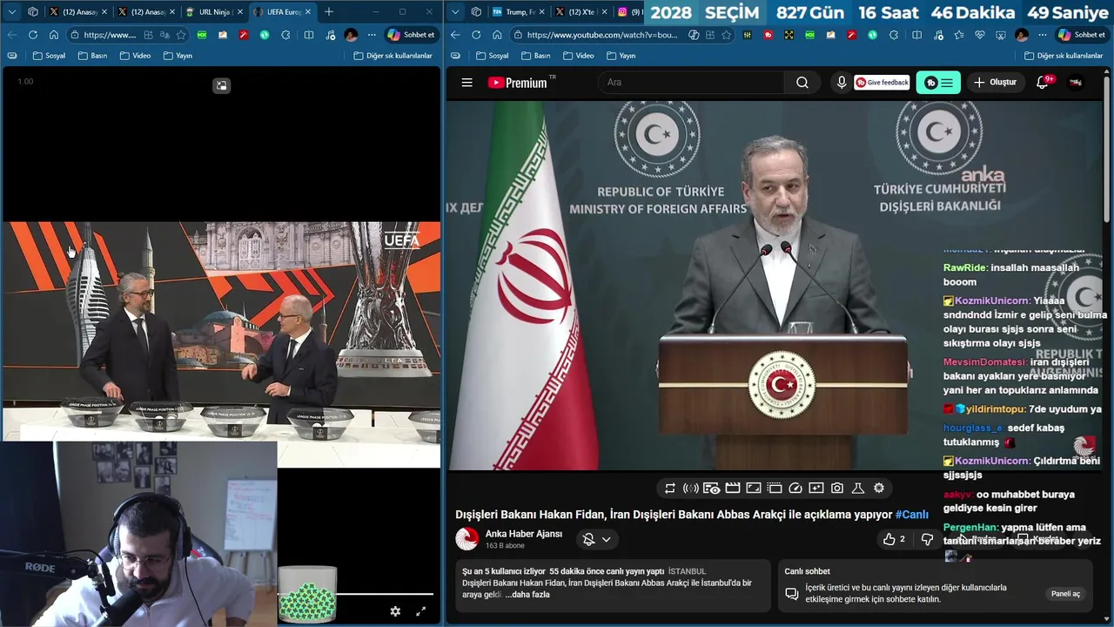Open YouTube hamburger guide menu
This screenshot has width=1114, height=627.
pyautogui.click(x=467, y=83)
